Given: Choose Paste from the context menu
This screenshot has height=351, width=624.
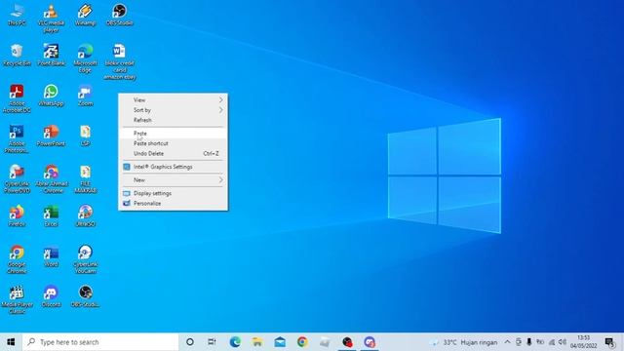Looking at the screenshot, I should (174, 133).
